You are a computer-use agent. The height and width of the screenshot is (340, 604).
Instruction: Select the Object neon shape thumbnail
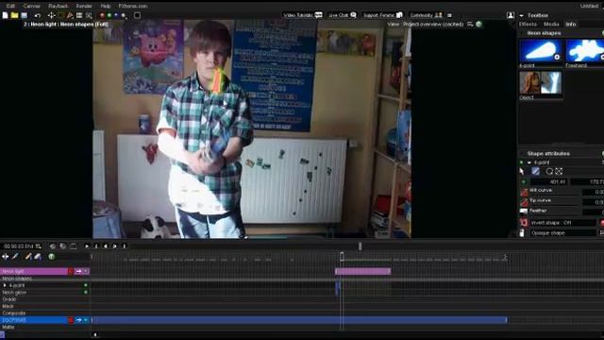[541, 83]
